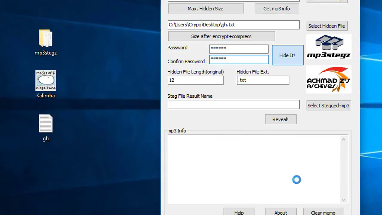This screenshot has height=215, width=382.
Task: Click the Clear memo button
Action: click(x=323, y=212)
